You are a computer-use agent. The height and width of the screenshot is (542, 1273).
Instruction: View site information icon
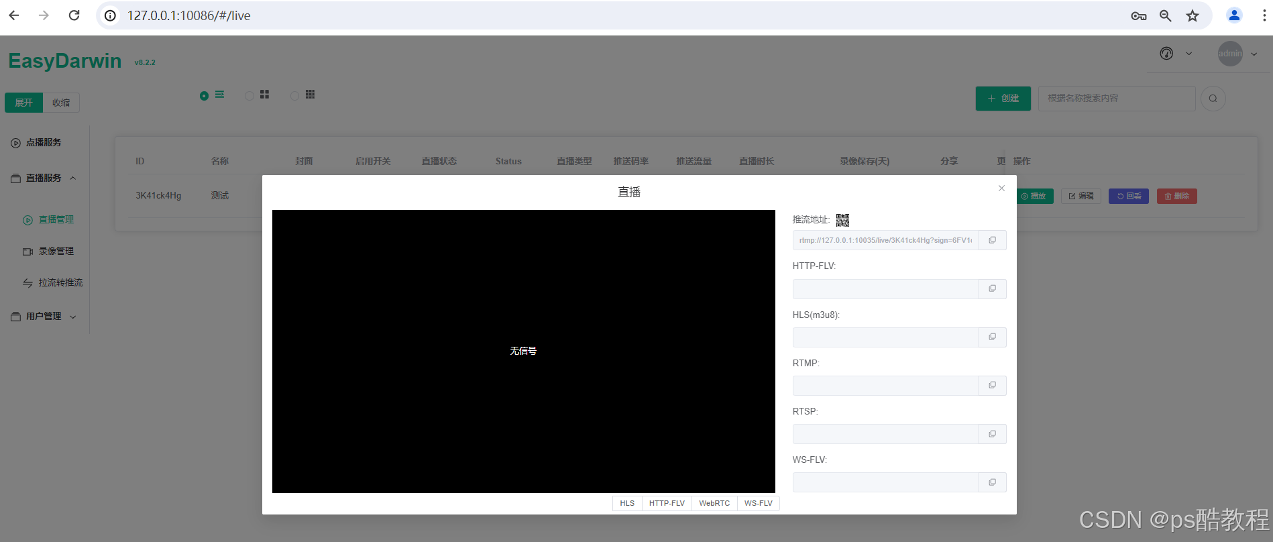click(110, 15)
